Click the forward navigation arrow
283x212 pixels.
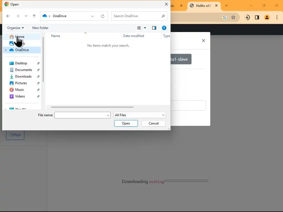tap(17, 16)
